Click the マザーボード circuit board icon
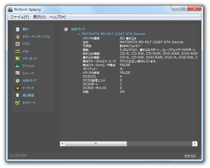The width and height of the screenshot is (210, 168). coord(18,58)
